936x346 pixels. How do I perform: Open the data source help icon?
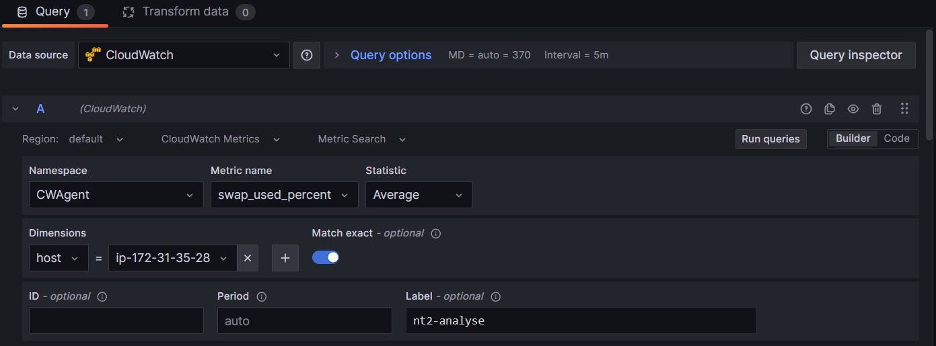pos(307,55)
